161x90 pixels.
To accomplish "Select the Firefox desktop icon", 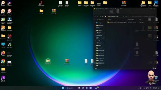I will point(3,53).
